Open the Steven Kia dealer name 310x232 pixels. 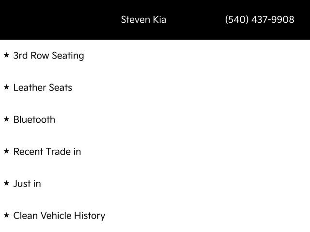point(143,20)
